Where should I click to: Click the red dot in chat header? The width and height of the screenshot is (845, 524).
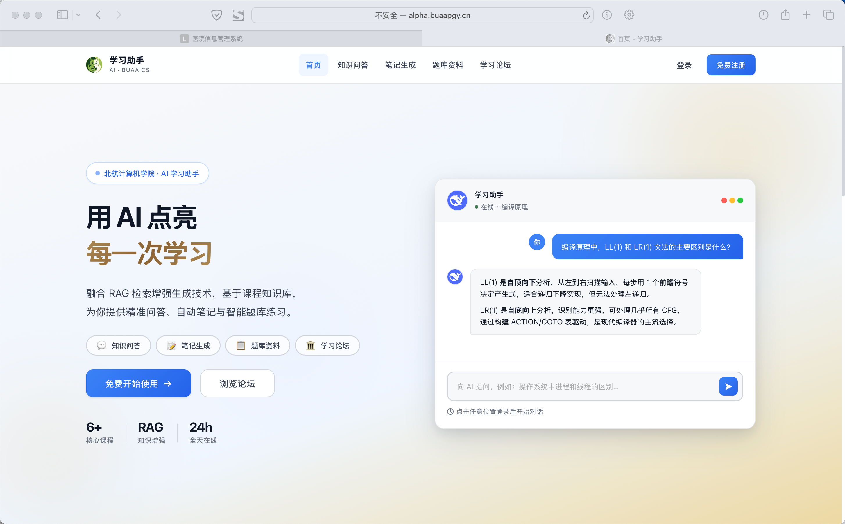[x=724, y=200]
